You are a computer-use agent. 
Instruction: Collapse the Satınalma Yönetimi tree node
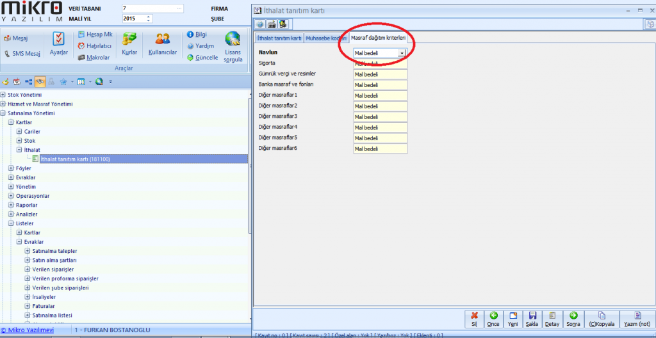click(3, 113)
